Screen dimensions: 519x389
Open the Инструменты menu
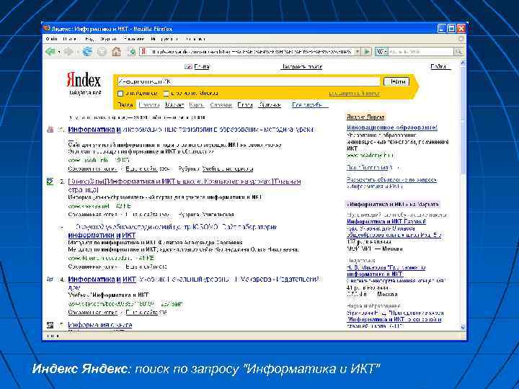(x=164, y=39)
